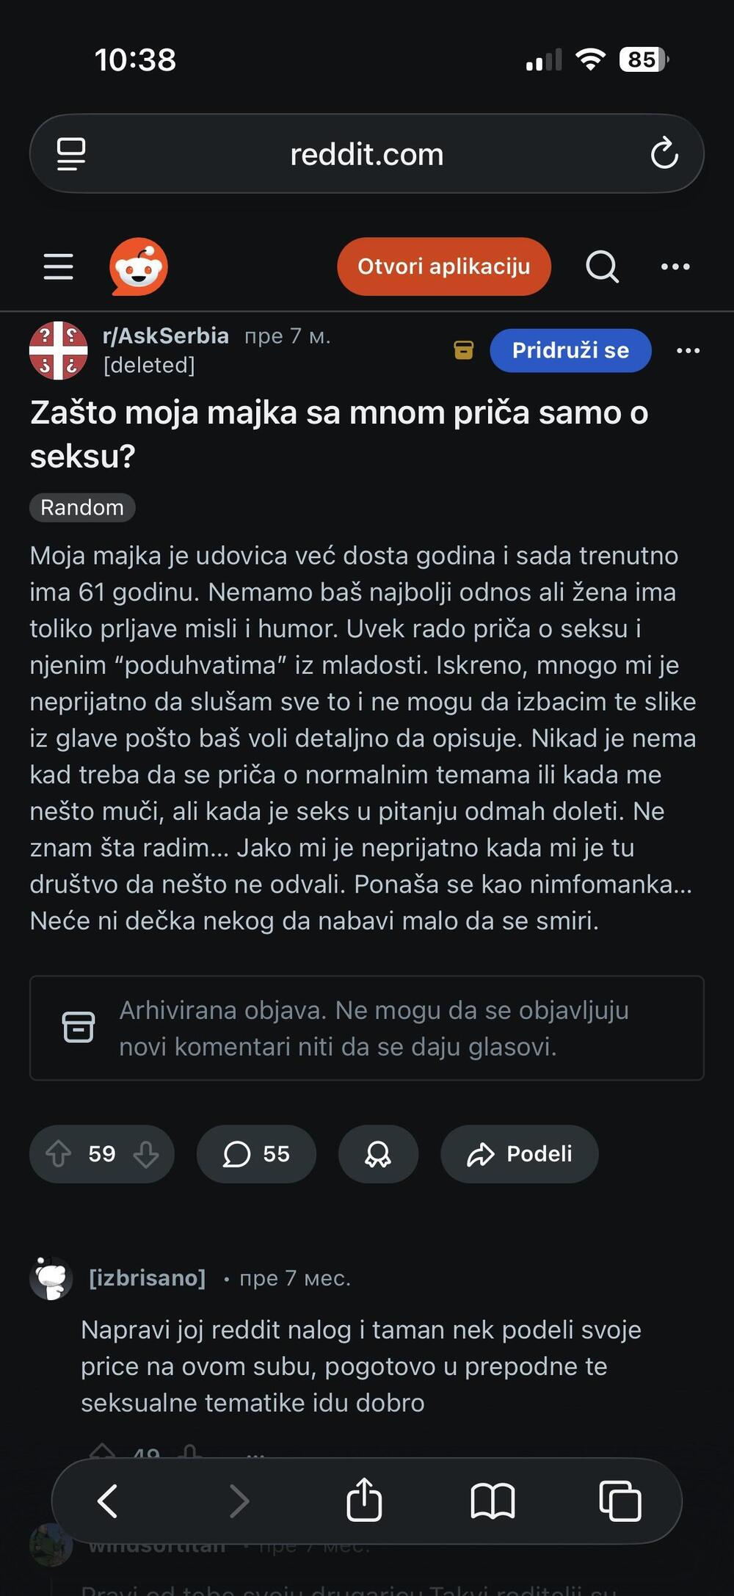The image size is (734, 1596).
Task: Join community with Pridruži se
Action: click(x=570, y=351)
